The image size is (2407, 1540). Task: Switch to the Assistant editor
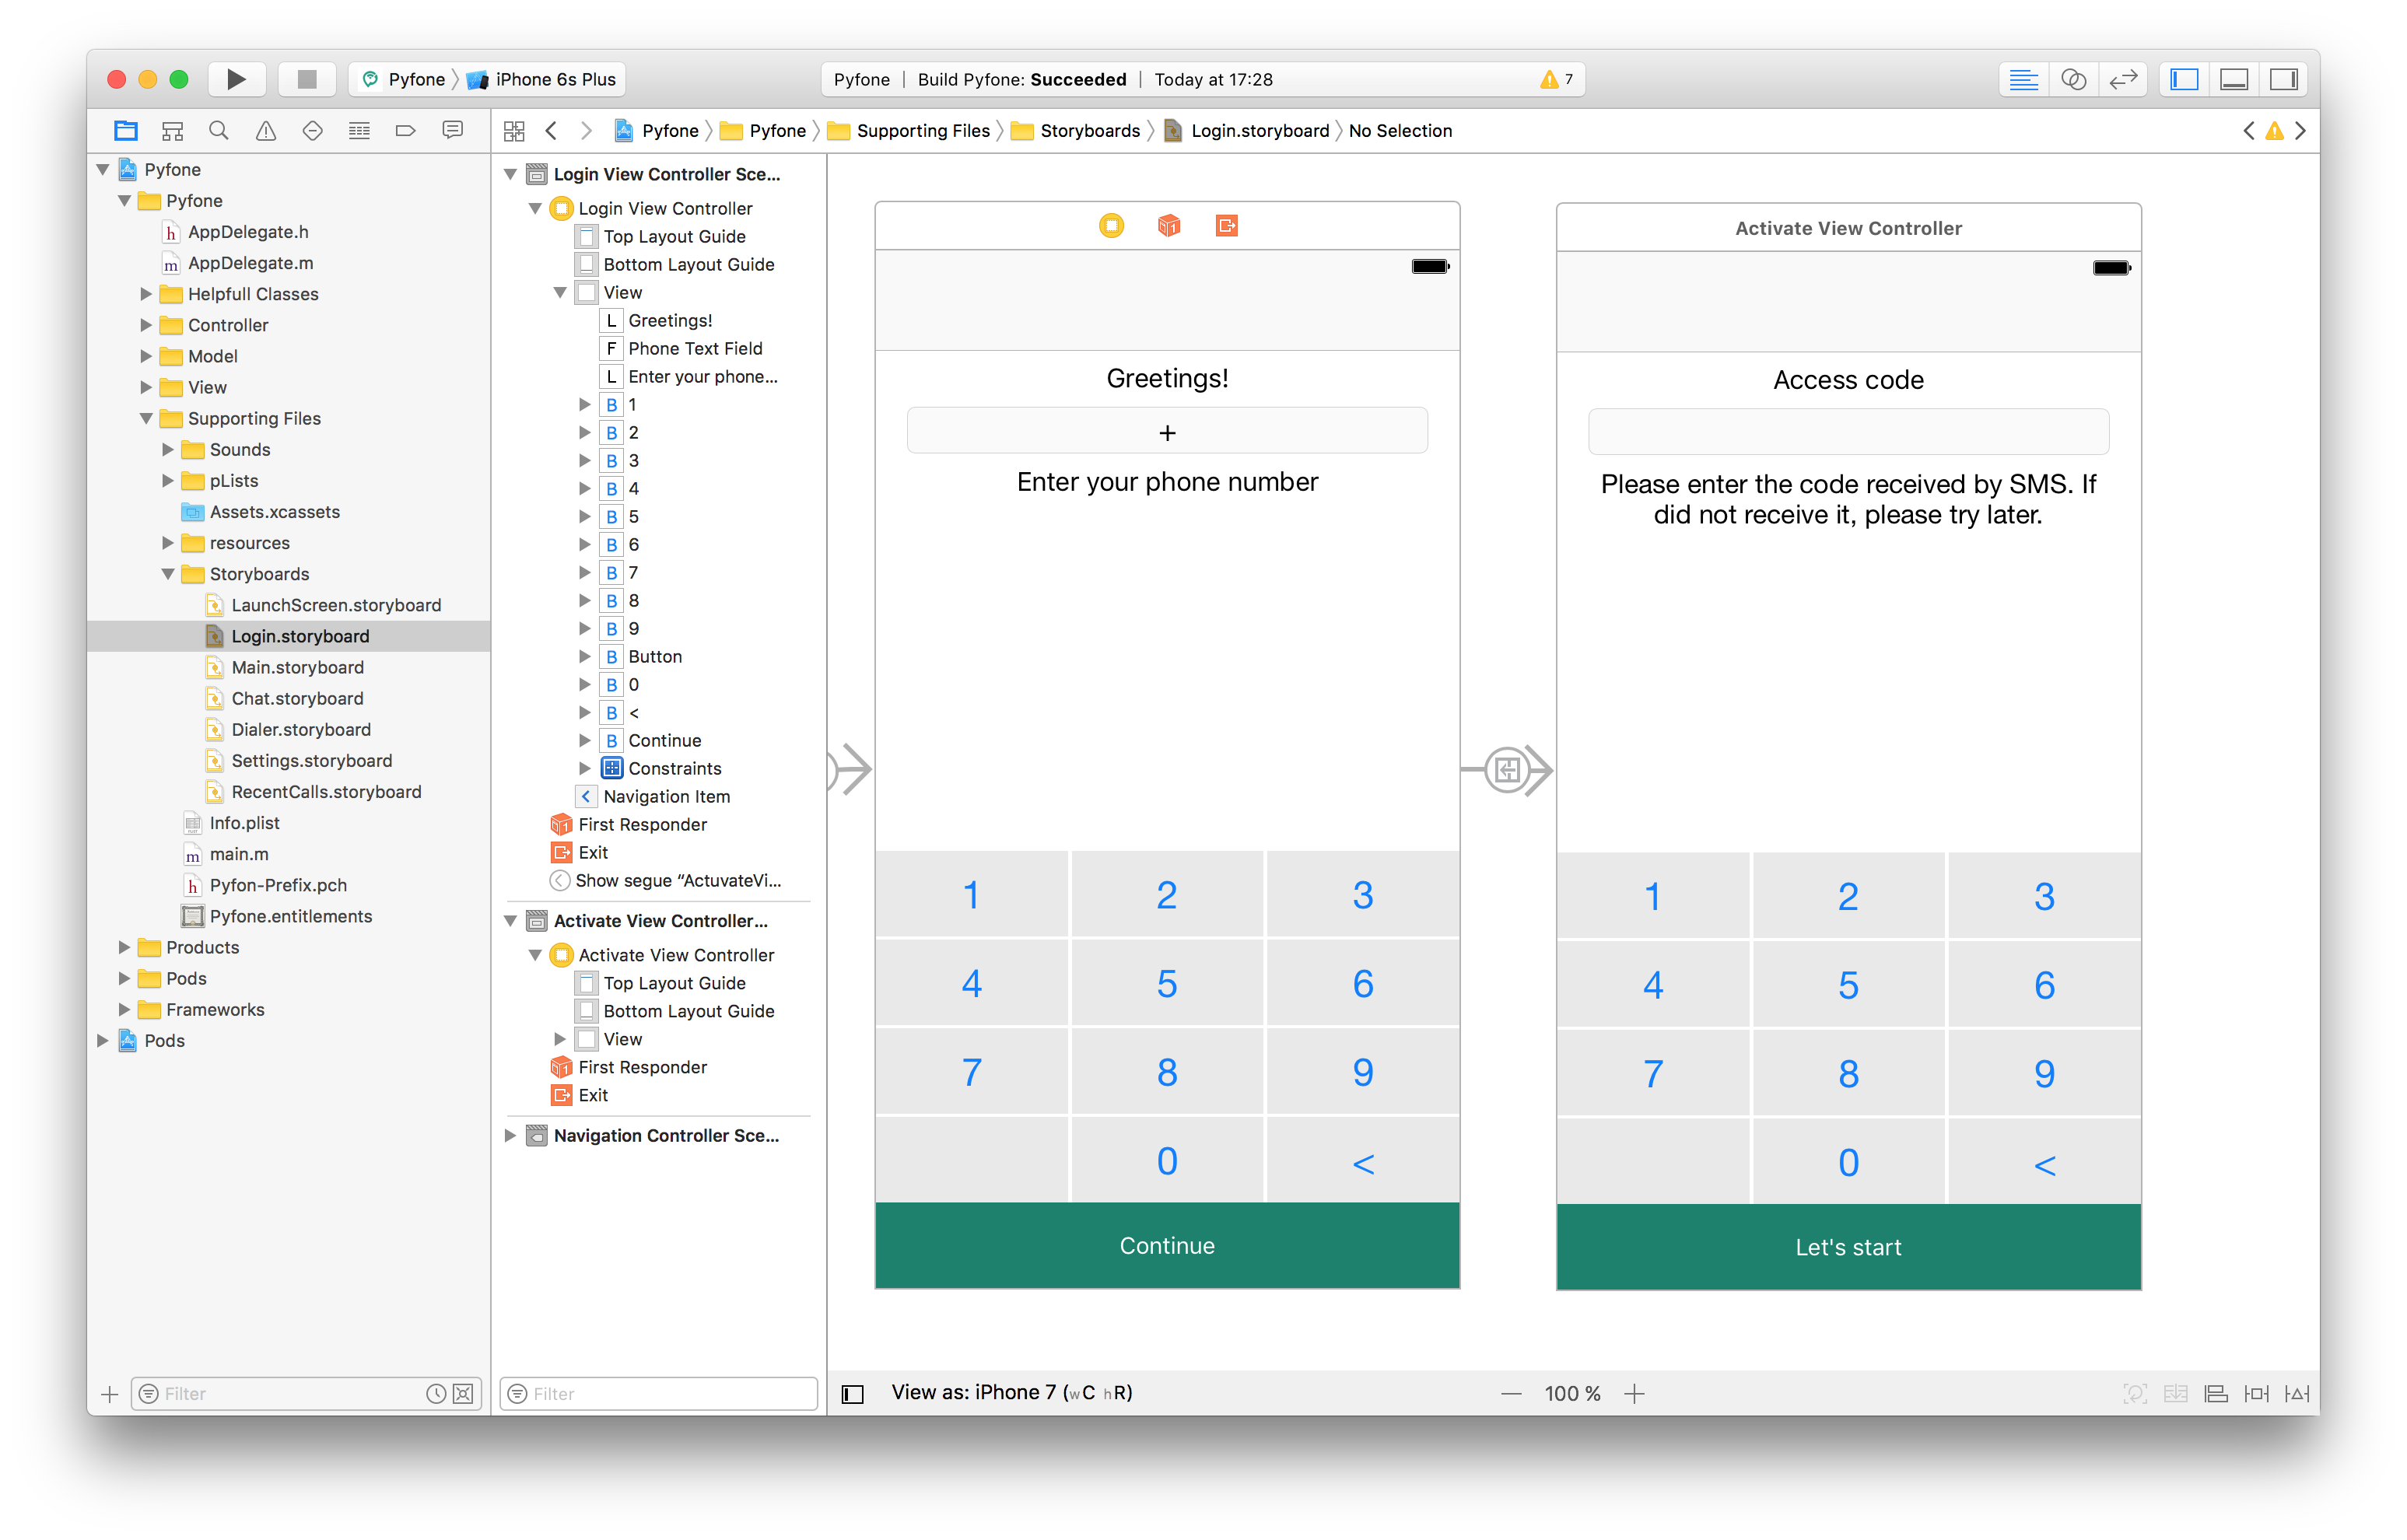(2073, 79)
